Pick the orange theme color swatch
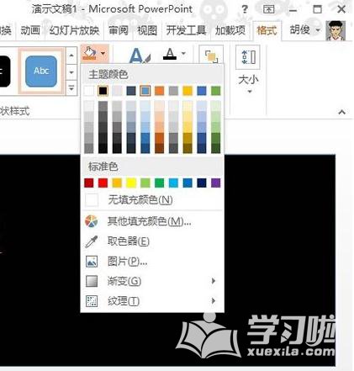This screenshot has height=371, width=354. (x=159, y=91)
